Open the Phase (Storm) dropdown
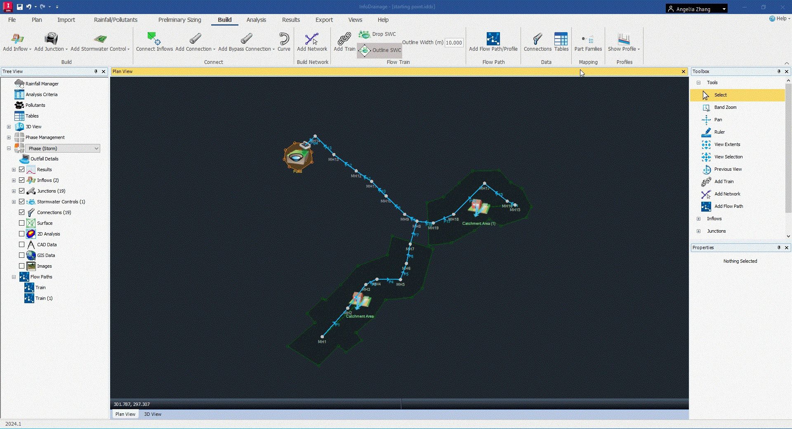The image size is (792, 429). [x=96, y=148]
